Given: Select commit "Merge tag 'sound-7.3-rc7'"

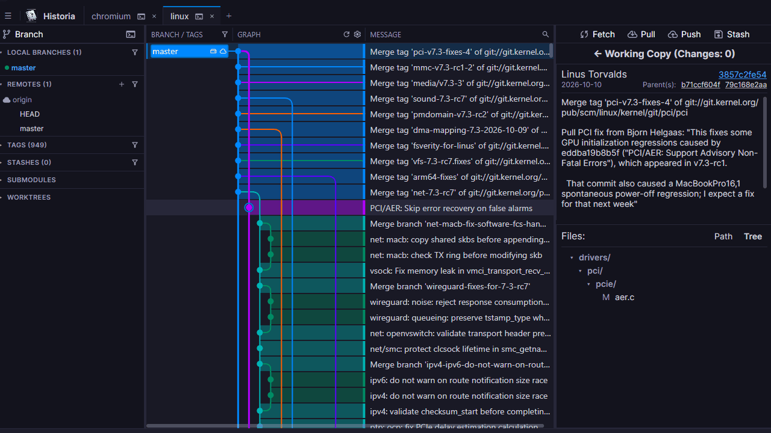Looking at the screenshot, I should tap(460, 99).
